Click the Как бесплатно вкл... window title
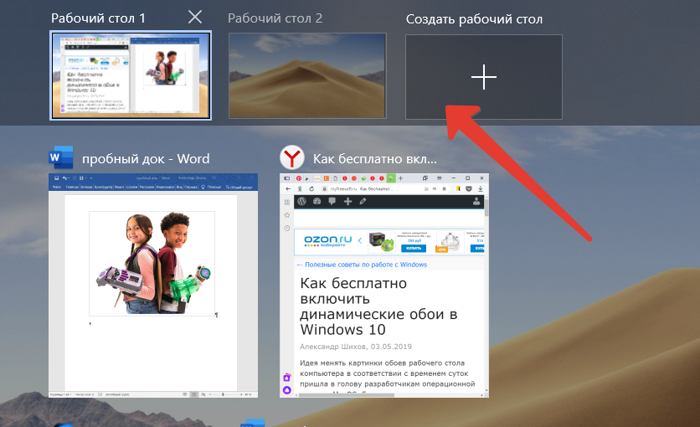This screenshot has width=700, height=427. coord(374,159)
